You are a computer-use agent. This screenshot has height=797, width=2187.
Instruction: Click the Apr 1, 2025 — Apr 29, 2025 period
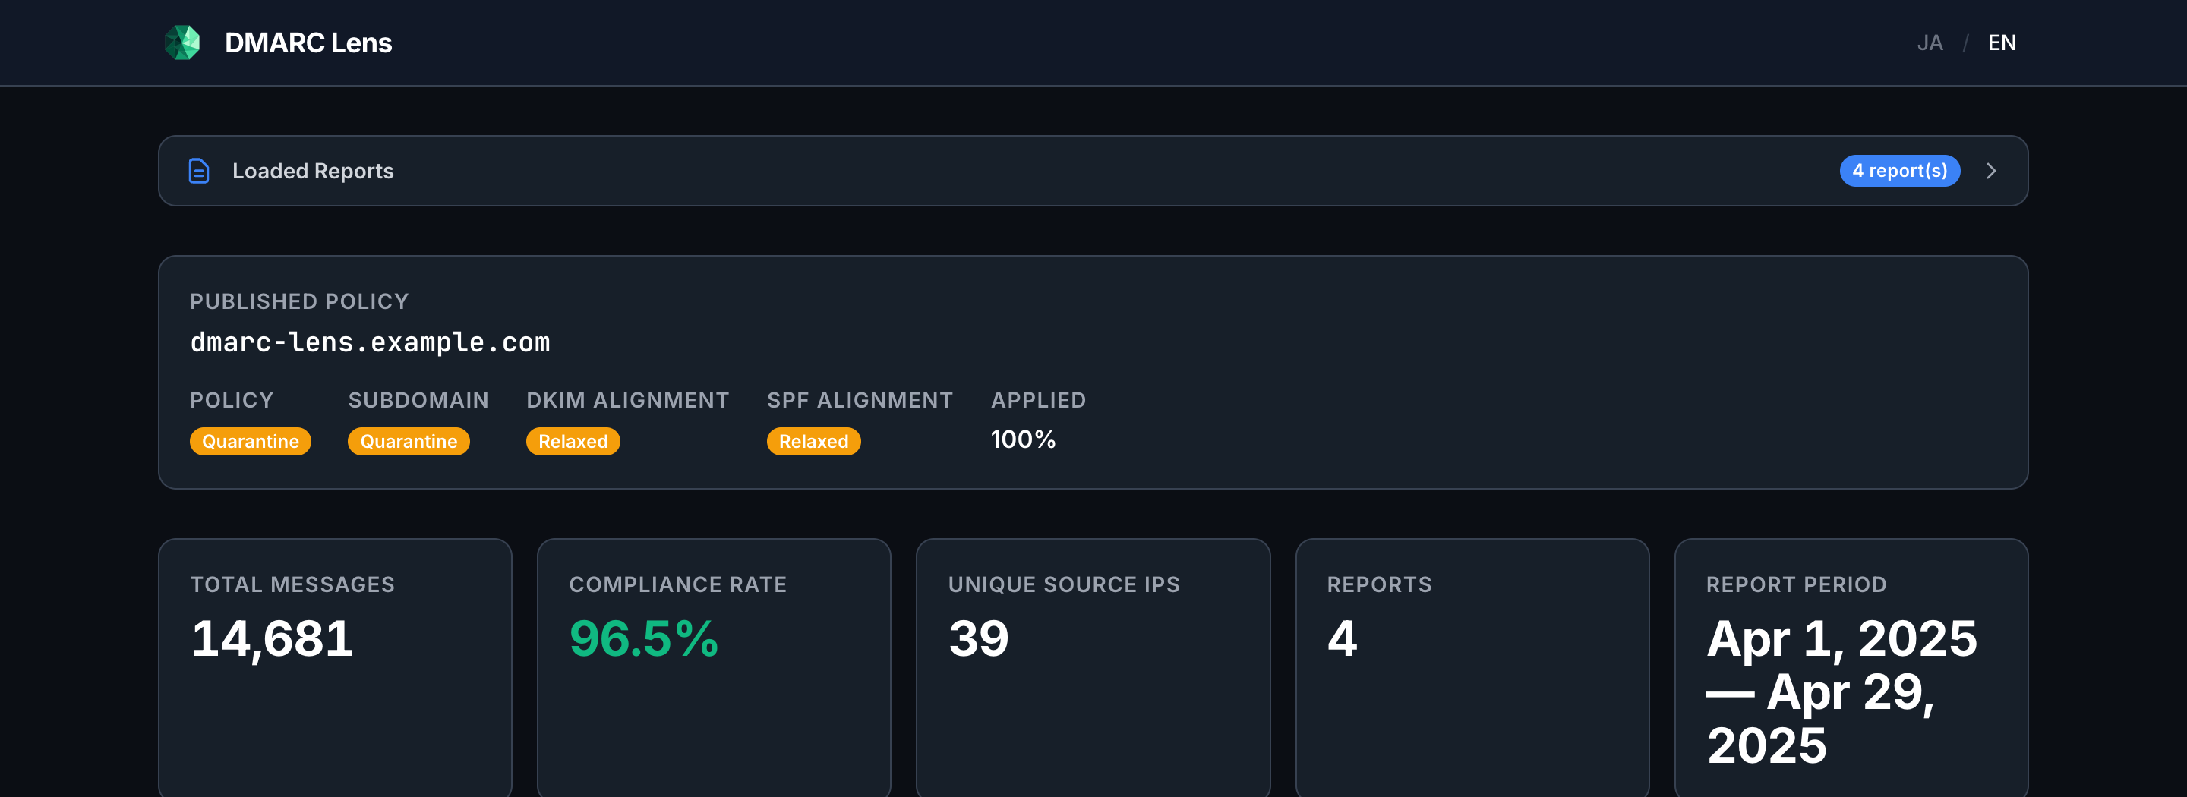pyautogui.click(x=1841, y=691)
